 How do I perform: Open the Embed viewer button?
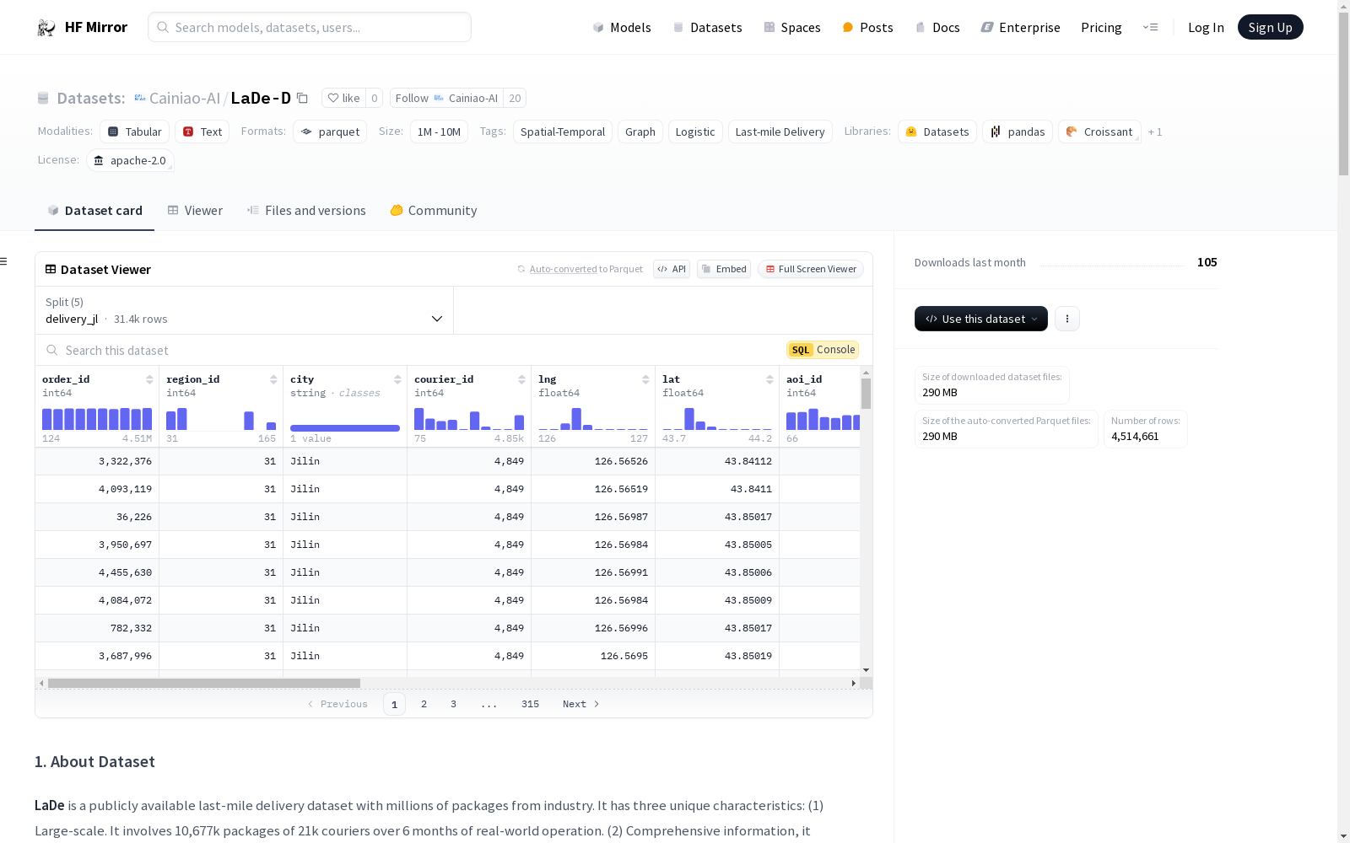[724, 269]
